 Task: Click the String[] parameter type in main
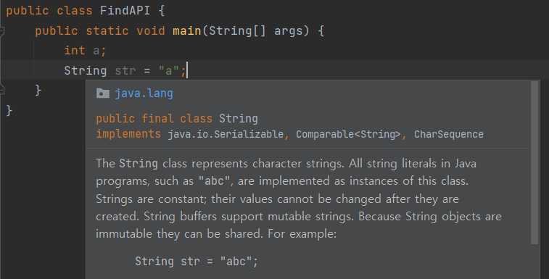[237, 31]
